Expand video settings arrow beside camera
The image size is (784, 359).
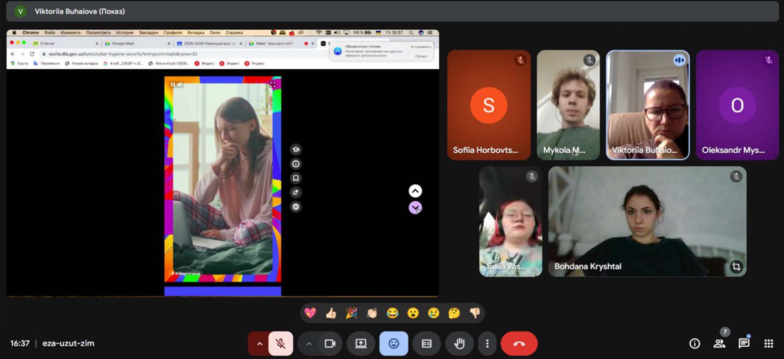pos(309,343)
